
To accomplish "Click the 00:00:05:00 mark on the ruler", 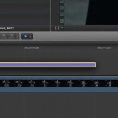I will pos(32,48).
